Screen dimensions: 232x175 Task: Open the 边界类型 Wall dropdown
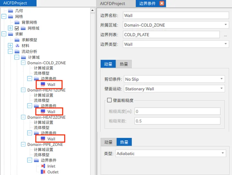176,44
